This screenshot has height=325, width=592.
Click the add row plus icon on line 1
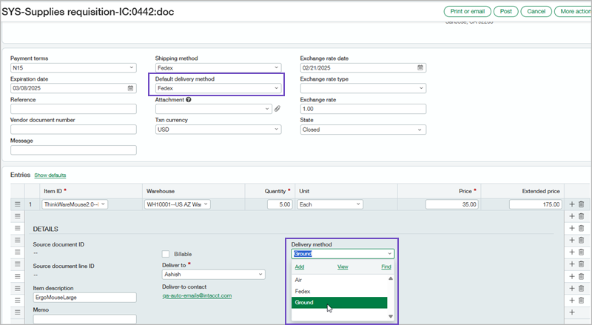coord(571,204)
